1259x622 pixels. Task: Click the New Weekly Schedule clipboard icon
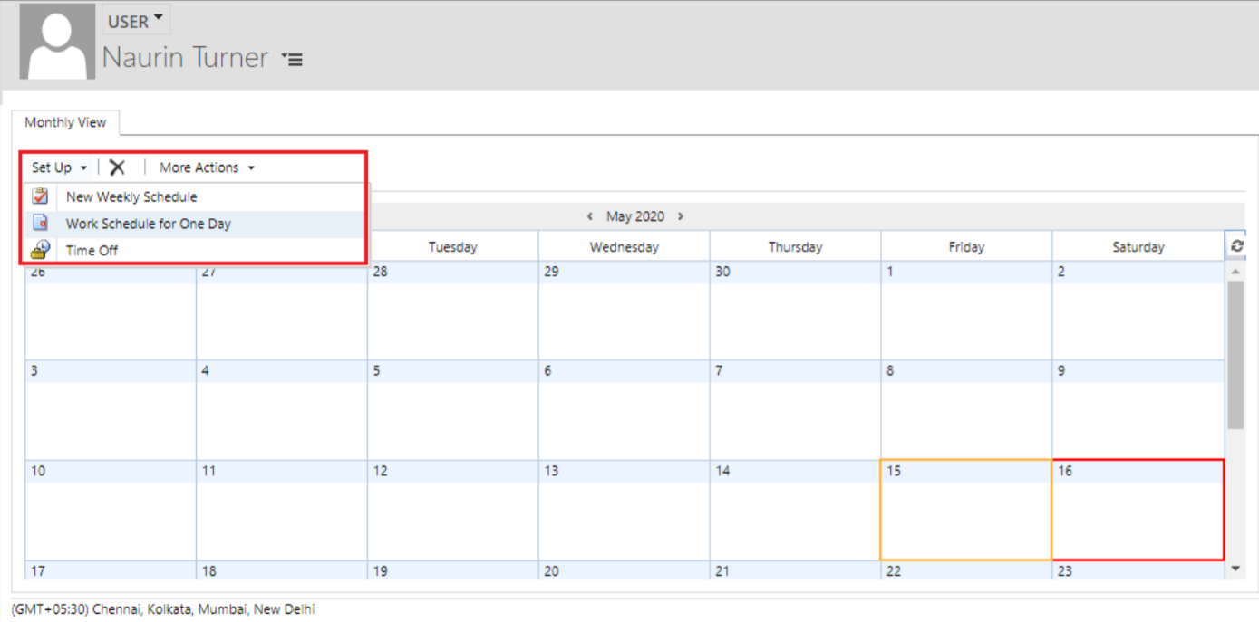(x=40, y=196)
